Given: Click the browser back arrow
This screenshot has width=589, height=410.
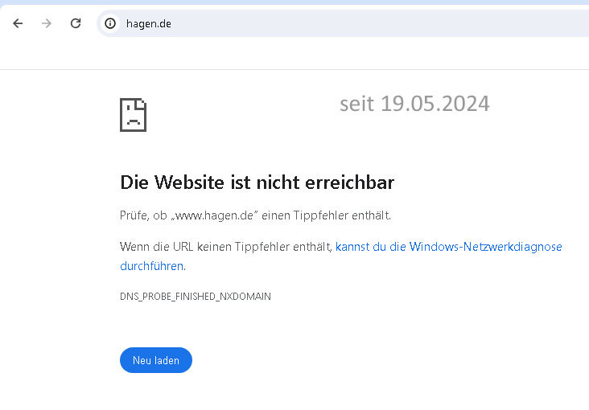Looking at the screenshot, I should click(18, 23).
